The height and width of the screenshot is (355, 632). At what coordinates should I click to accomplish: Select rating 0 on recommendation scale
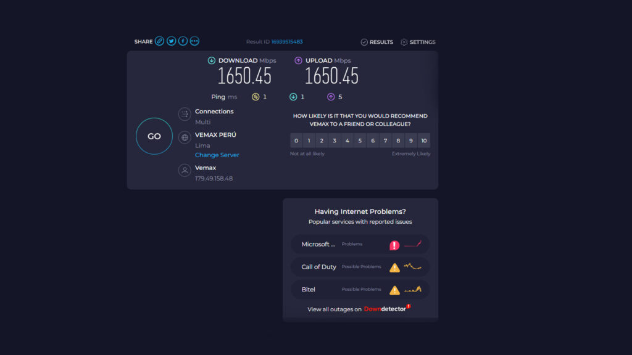point(296,141)
